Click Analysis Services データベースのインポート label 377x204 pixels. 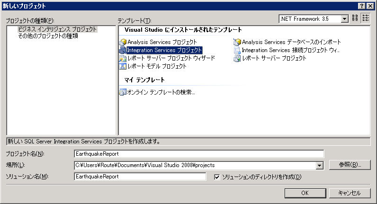tap(291, 42)
